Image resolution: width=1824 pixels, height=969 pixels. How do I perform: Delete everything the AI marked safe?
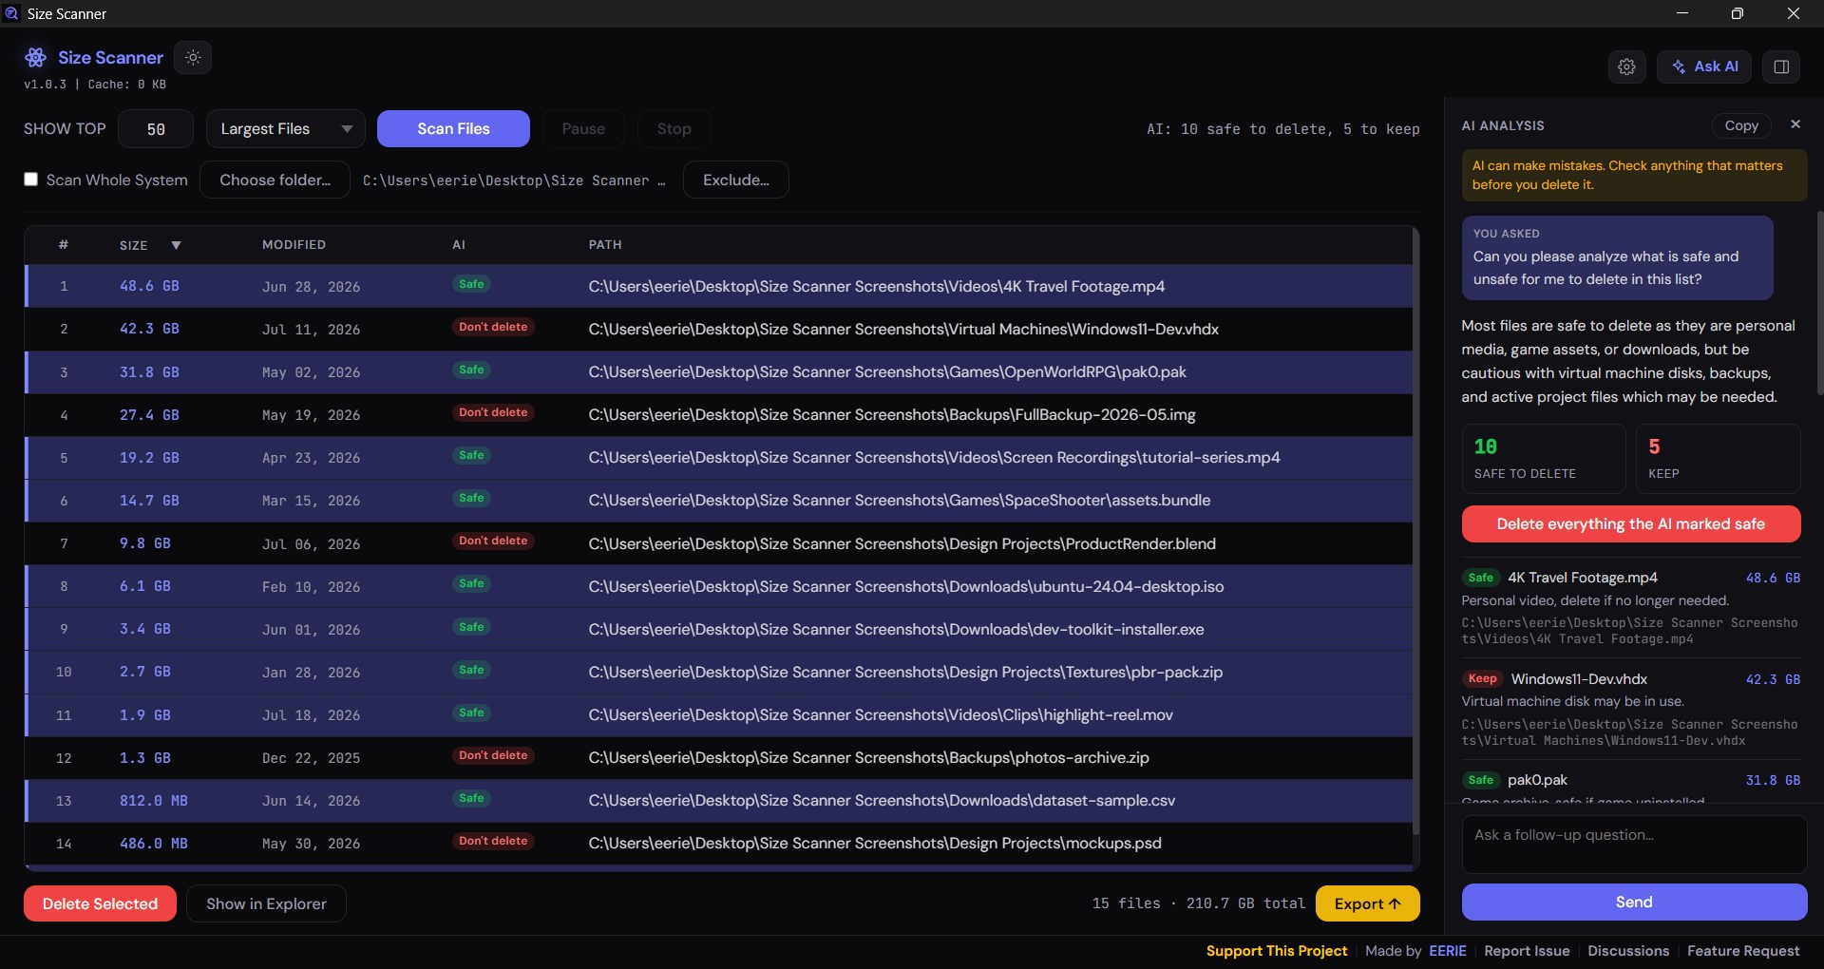pyautogui.click(x=1631, y=524)
